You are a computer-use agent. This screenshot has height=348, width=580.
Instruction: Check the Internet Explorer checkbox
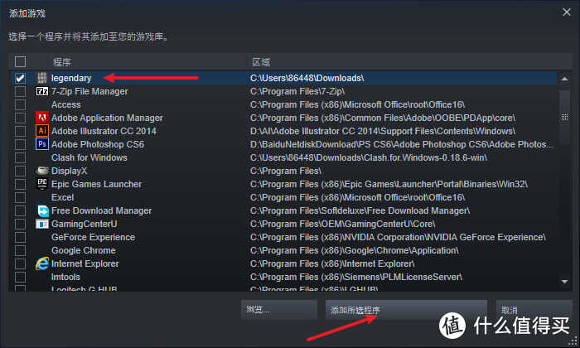point(20,263)
